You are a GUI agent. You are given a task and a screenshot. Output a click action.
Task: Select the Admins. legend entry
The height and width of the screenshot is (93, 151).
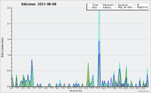click(107, 7)
